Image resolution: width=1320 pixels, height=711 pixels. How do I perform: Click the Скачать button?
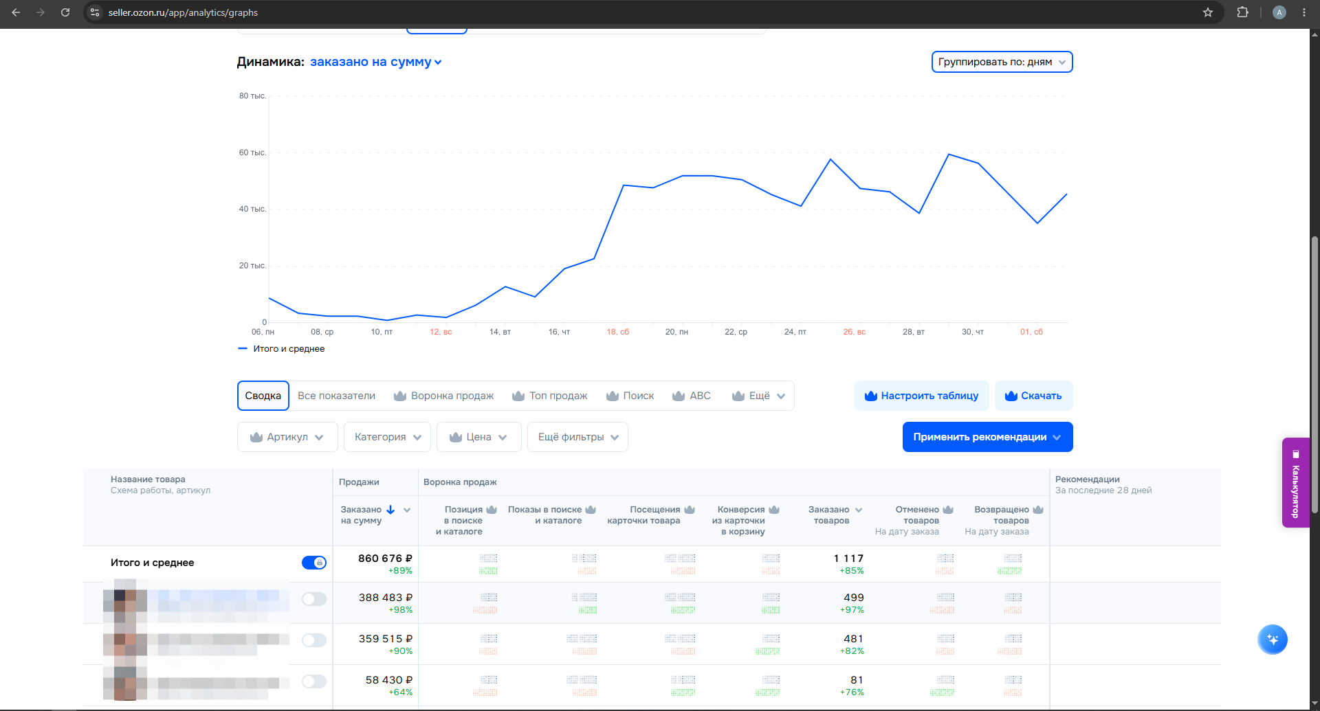click(1033, 396)
